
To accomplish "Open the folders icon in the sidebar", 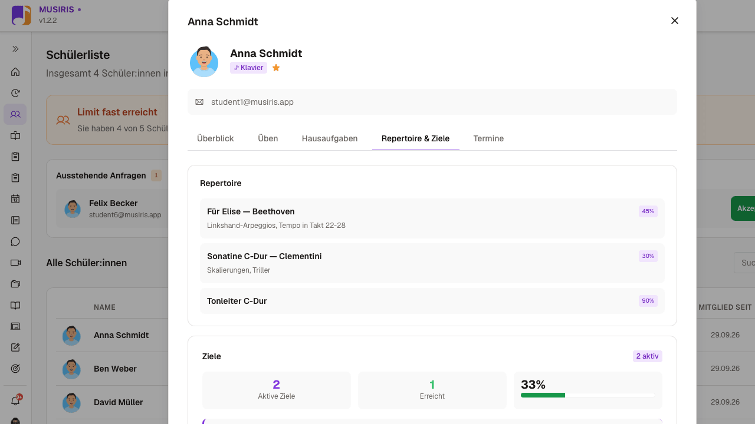I will point(15,284).
